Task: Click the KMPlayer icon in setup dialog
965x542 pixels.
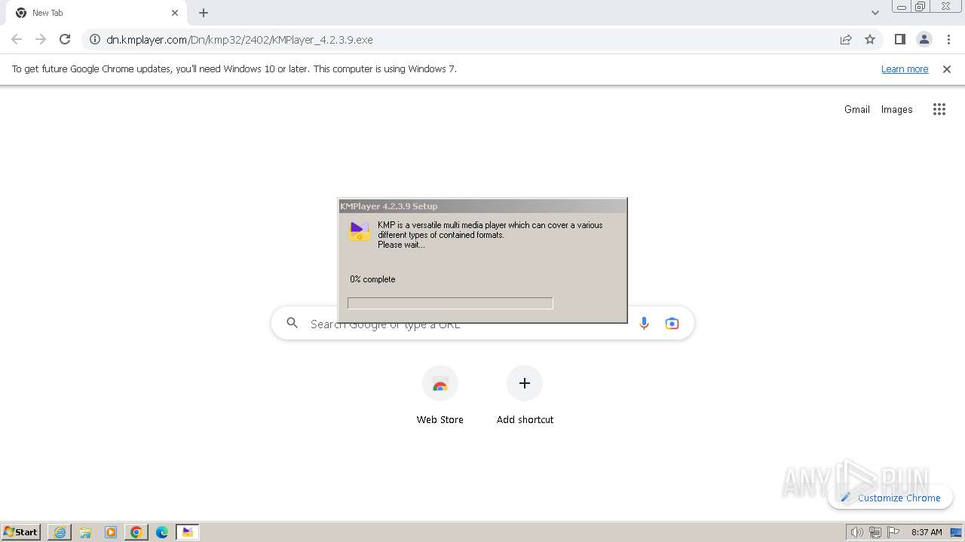Action: 360,230
